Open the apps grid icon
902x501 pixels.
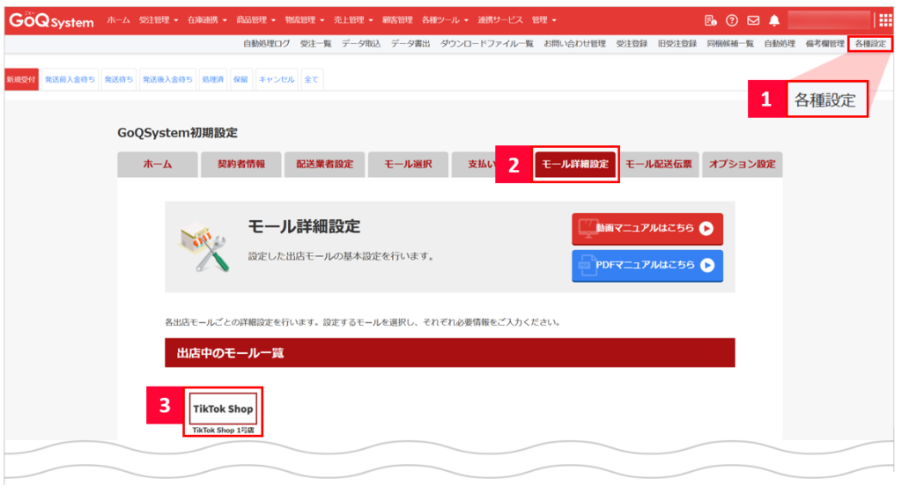(x=884, y=20)
